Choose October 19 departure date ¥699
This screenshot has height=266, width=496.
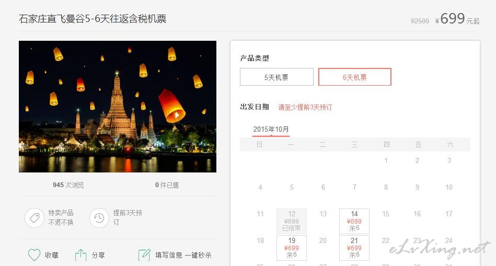point(292,248)
